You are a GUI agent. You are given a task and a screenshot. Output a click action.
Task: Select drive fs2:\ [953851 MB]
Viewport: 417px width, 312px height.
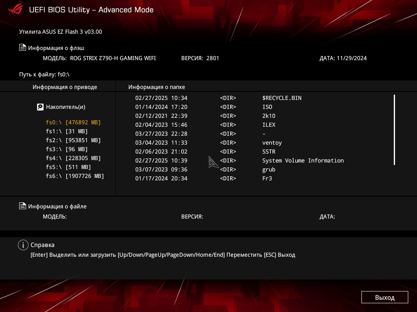pos(73,140)
